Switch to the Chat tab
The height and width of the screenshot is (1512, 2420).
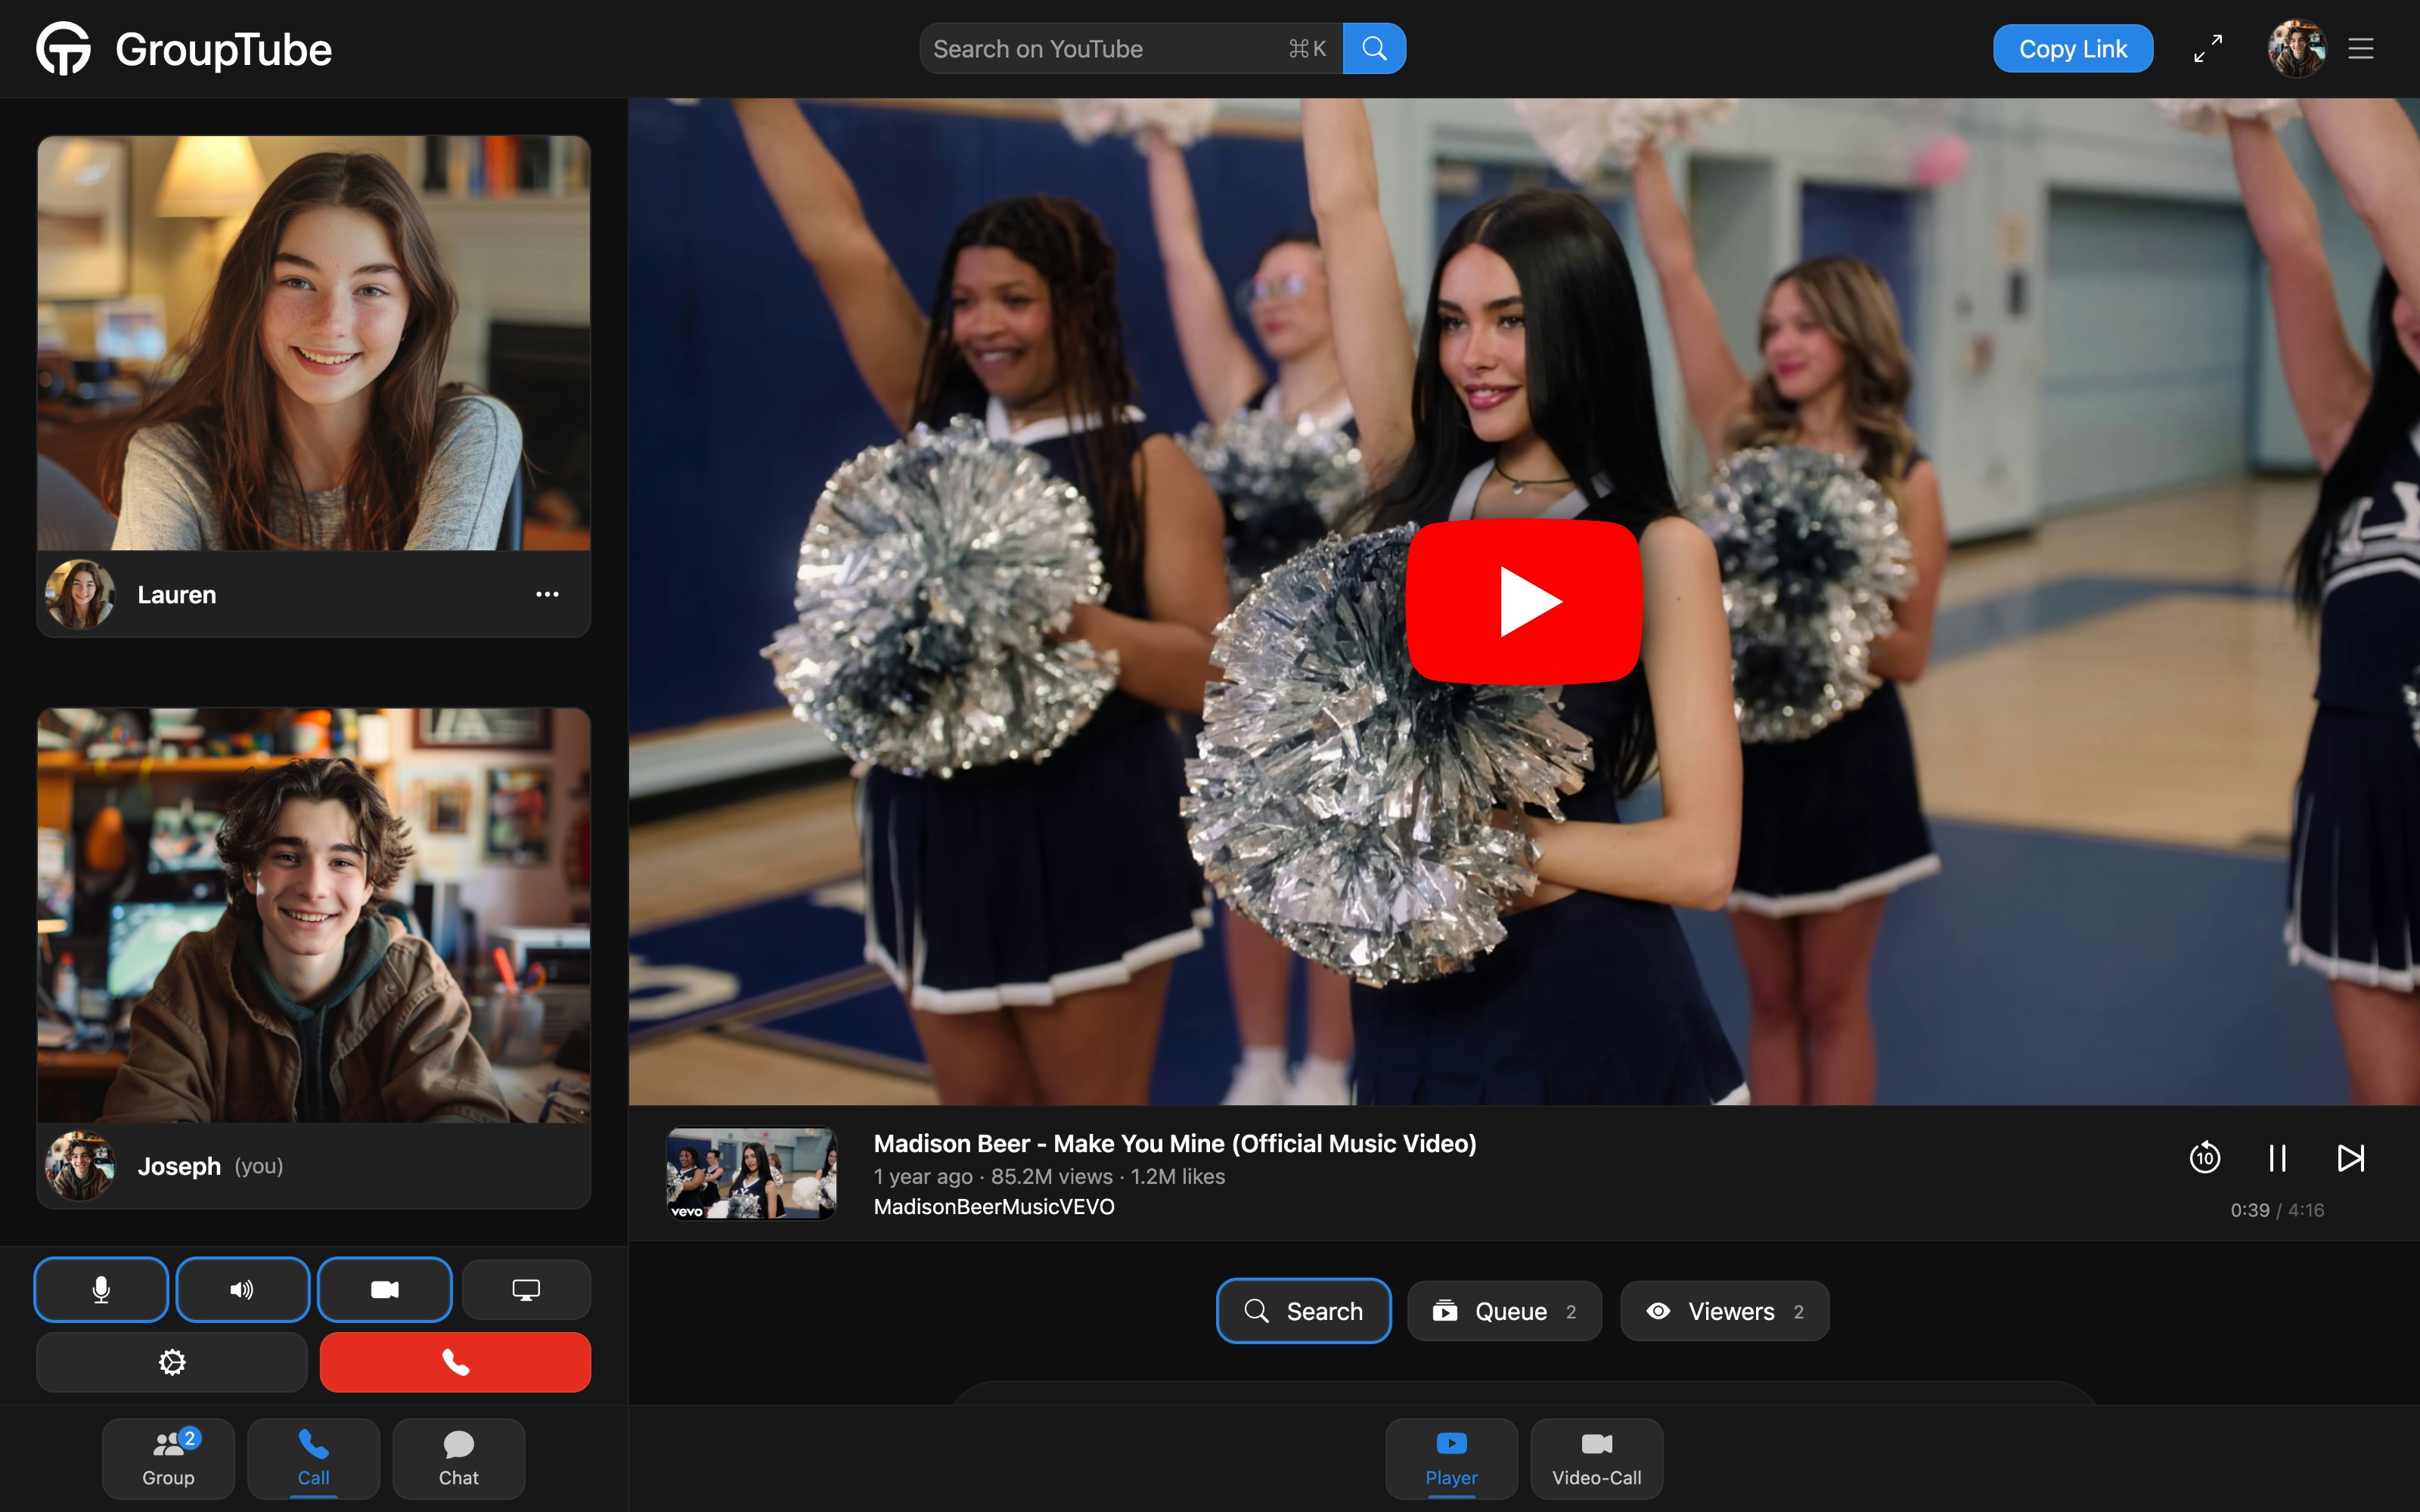tap(458, 1458)
